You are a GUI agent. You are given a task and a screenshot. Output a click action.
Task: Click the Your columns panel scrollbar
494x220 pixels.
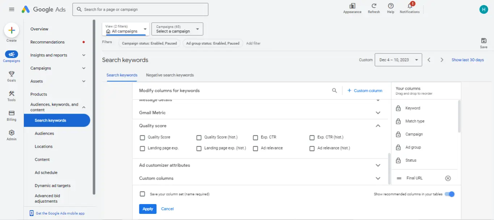pos(459,117)
